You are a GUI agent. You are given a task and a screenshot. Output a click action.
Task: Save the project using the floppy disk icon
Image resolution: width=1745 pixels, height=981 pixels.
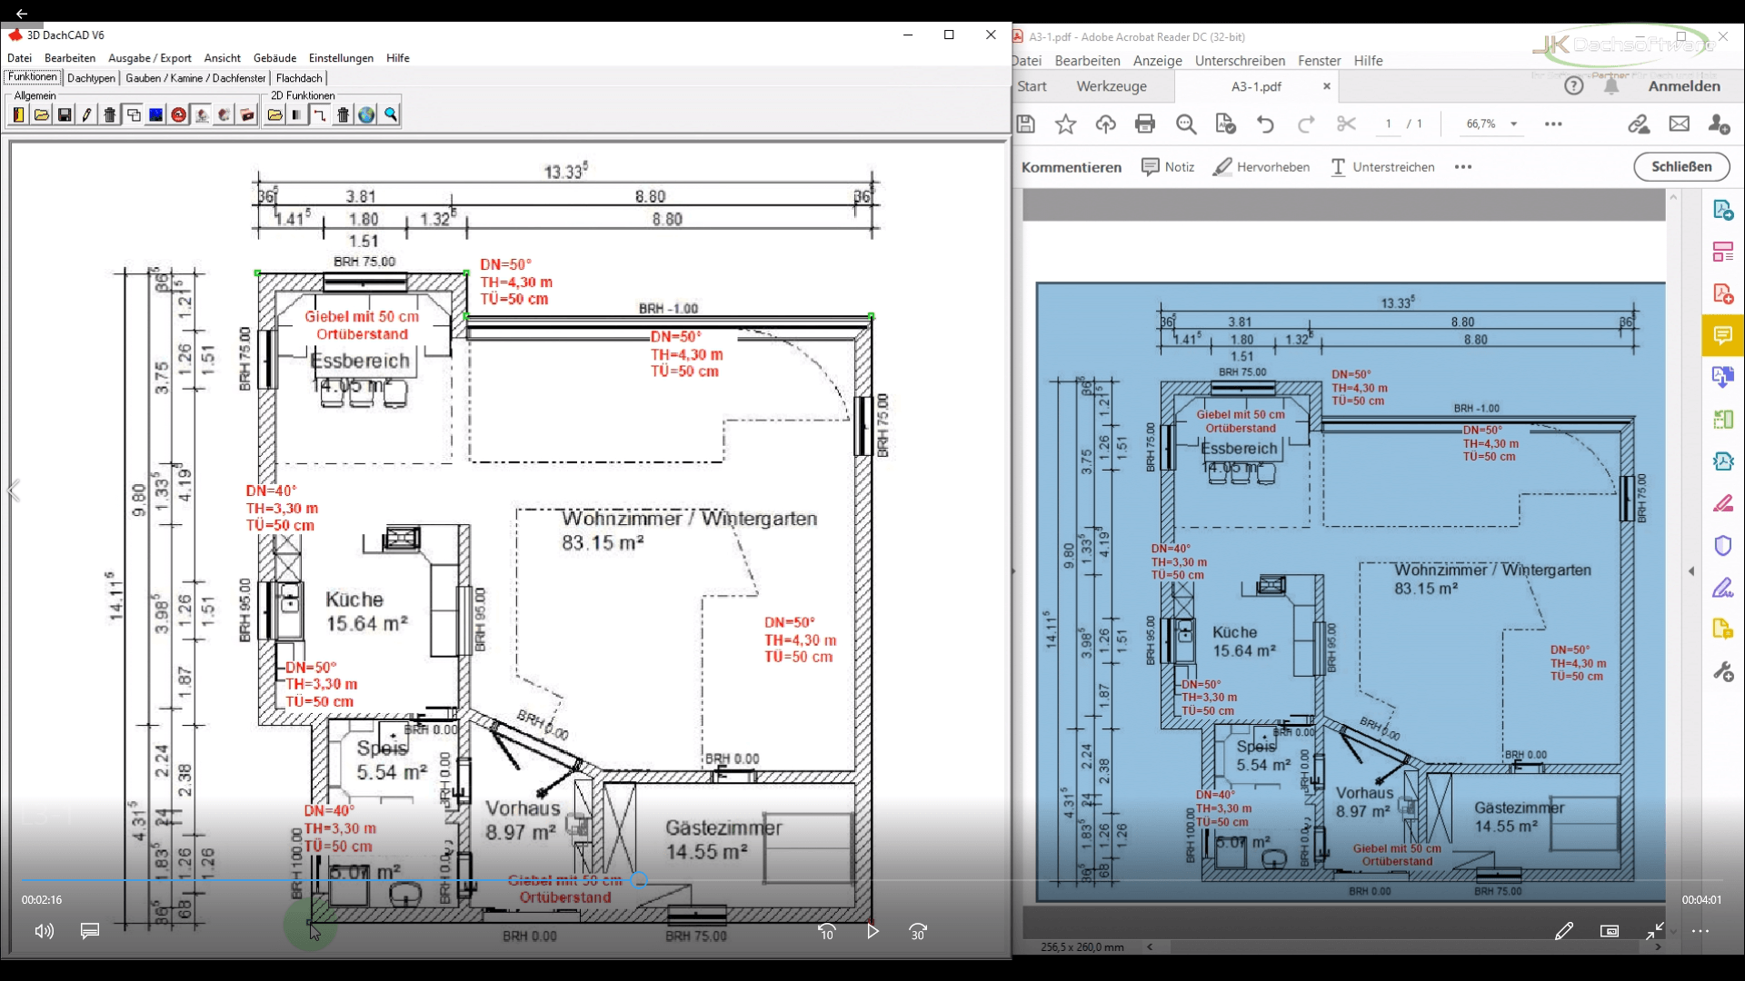tap(64, 114)
